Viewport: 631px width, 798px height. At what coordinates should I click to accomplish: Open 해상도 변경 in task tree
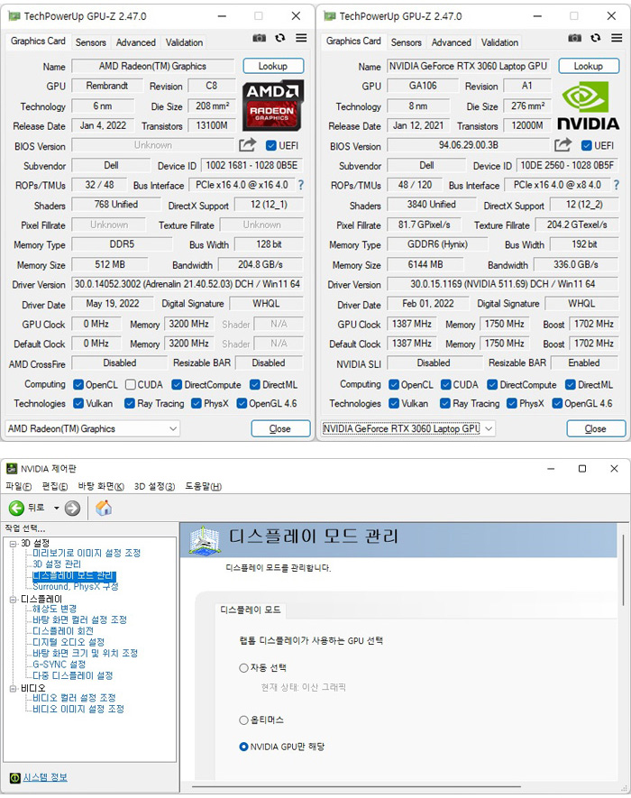click(x=54, y=609)
